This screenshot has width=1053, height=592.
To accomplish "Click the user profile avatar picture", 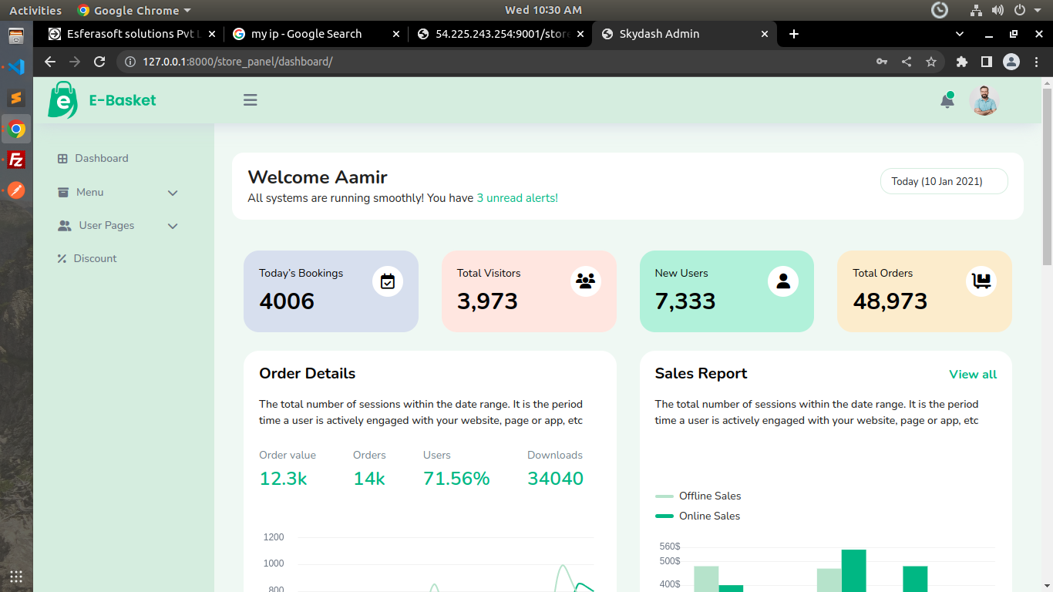I will [x=984, y=101].
